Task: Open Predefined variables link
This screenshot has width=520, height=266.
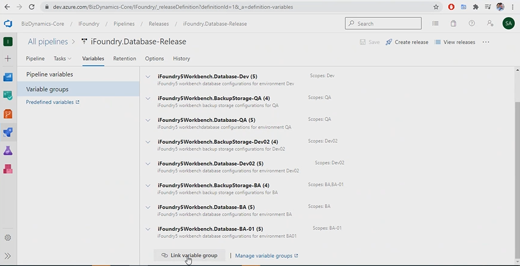Action: [x=52, y=102]
